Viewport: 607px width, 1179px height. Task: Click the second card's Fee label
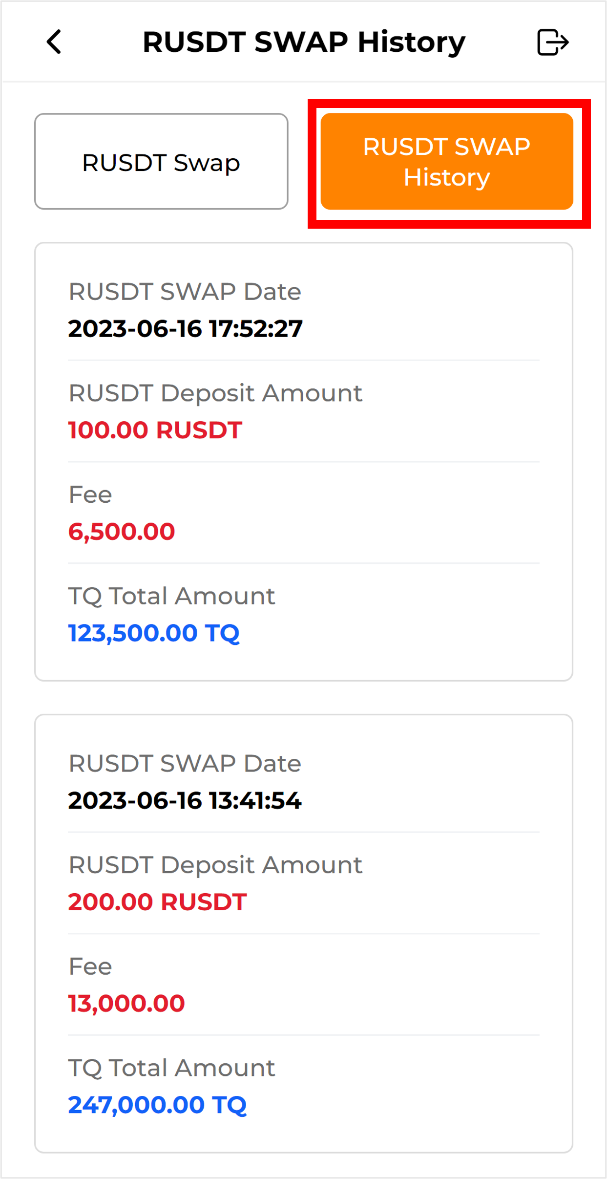coord(90,967)
